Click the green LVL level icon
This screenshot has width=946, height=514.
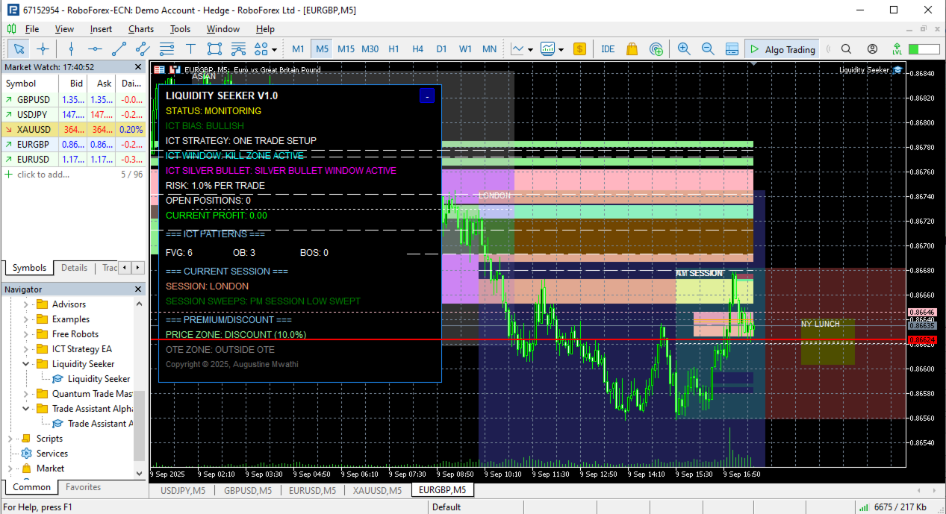coord(897,49)
